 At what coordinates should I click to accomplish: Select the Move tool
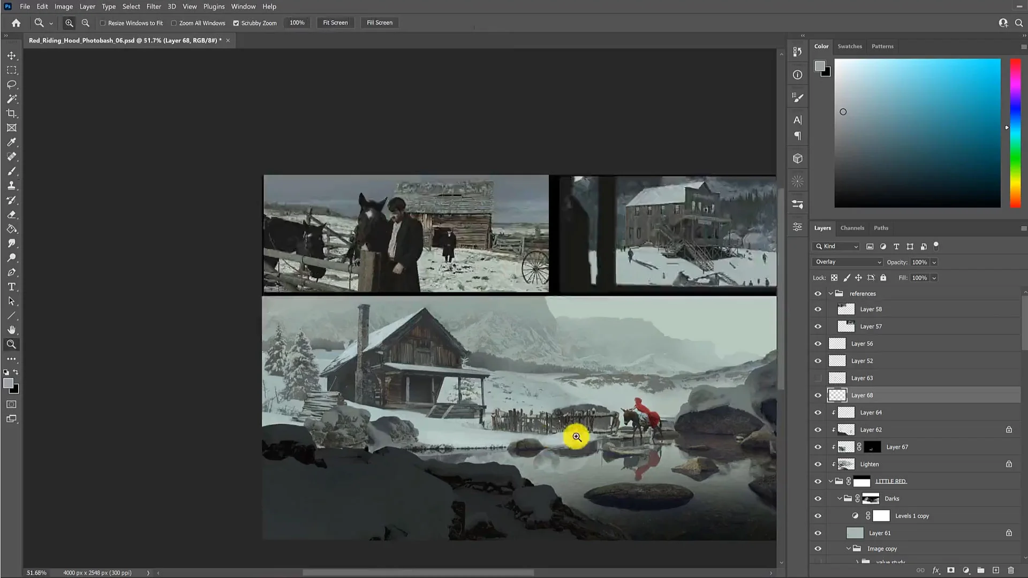coord(11,56)
